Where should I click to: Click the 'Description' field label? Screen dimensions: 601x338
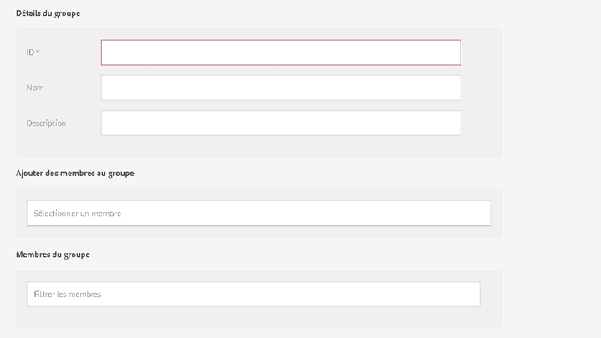[46, 124]
